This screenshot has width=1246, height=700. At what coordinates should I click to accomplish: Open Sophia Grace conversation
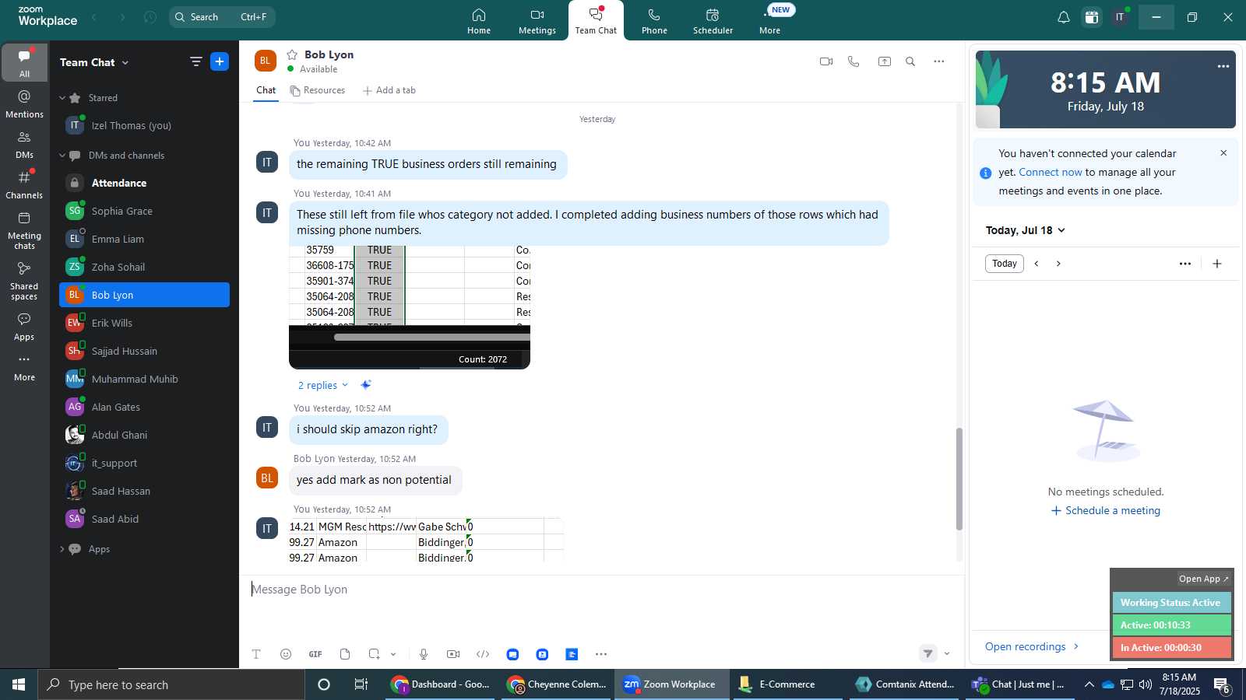144,211
